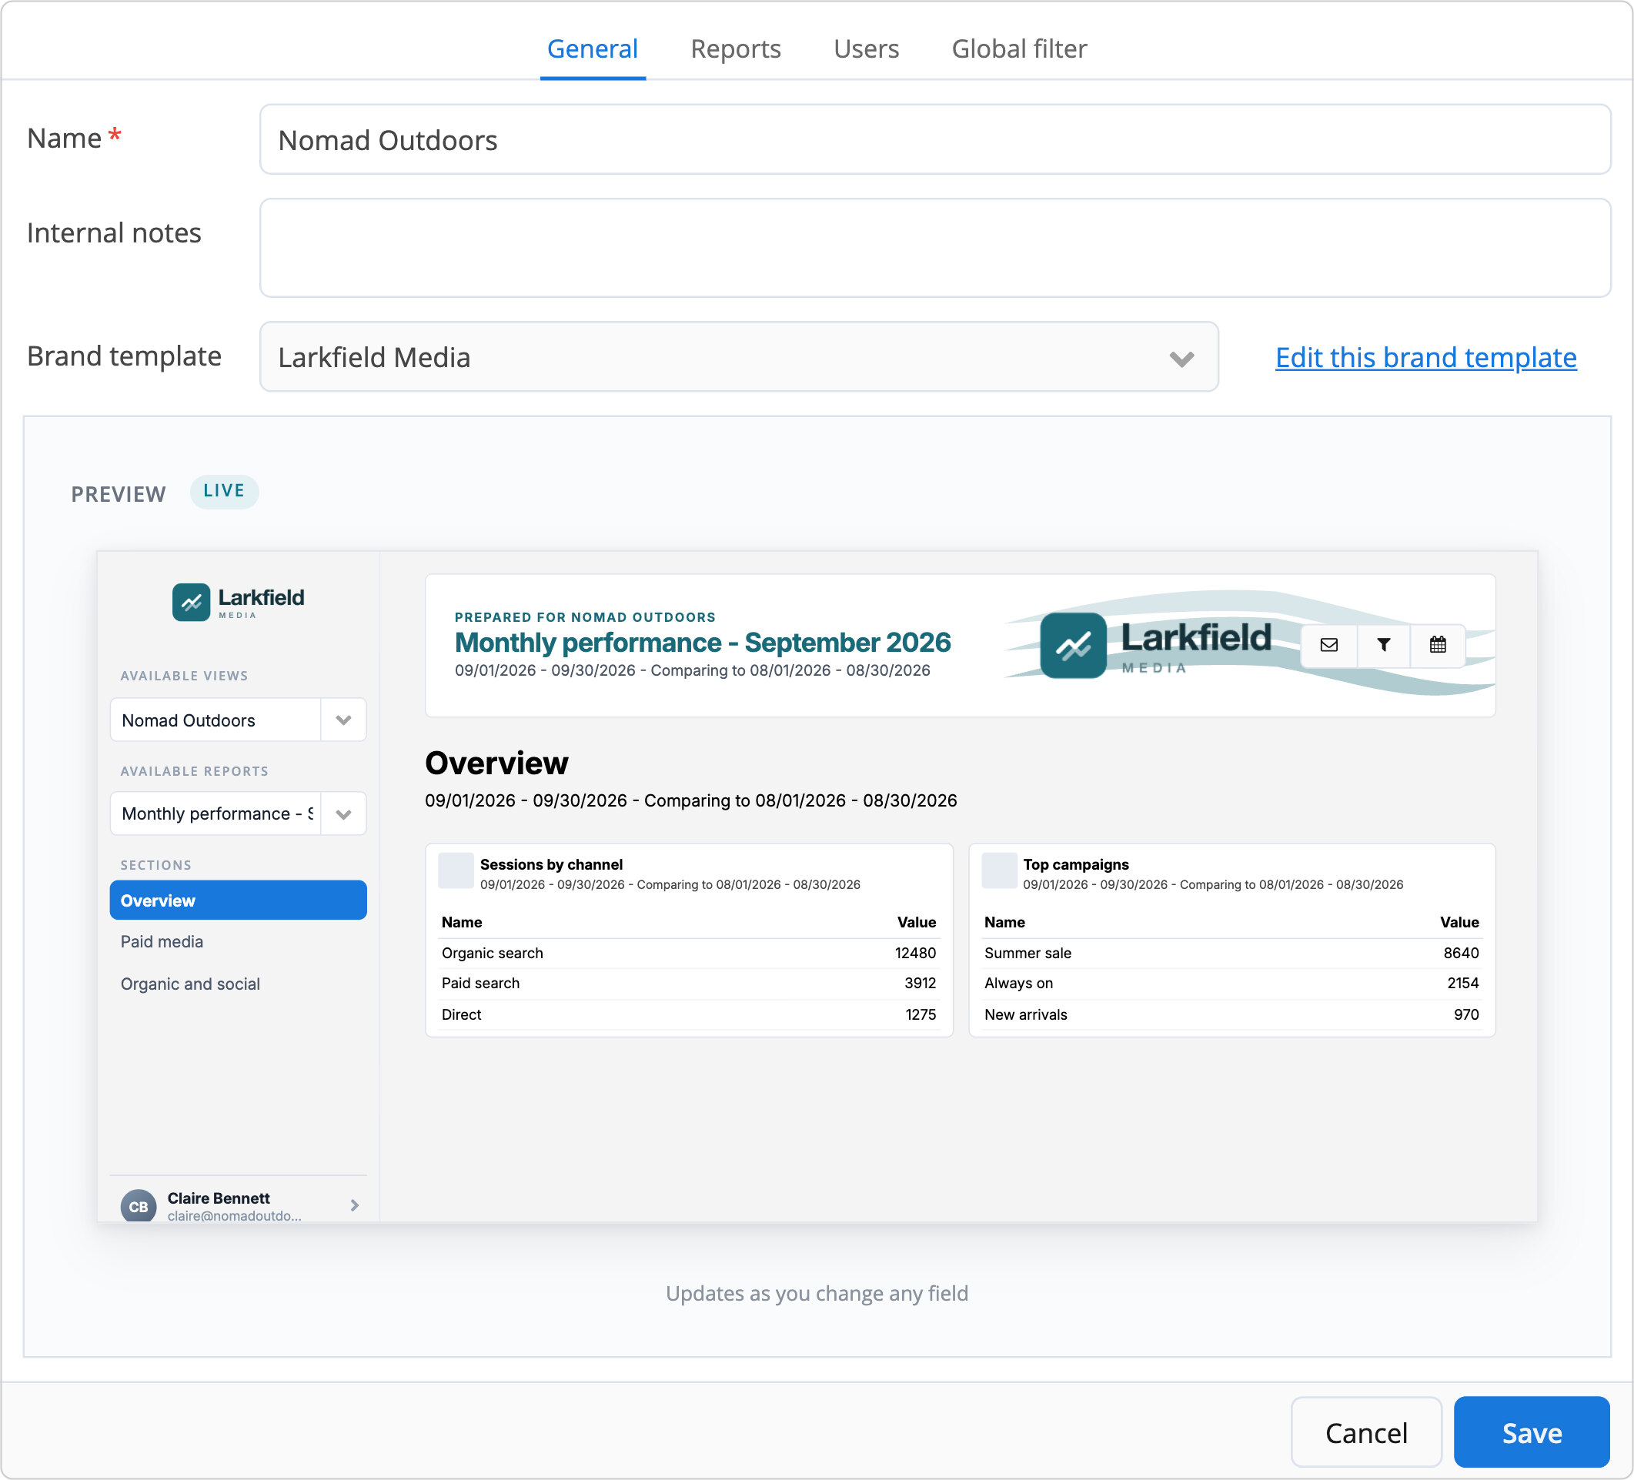
Task: Click the filter funnel icon in report header
Action: pos(1384,645)
